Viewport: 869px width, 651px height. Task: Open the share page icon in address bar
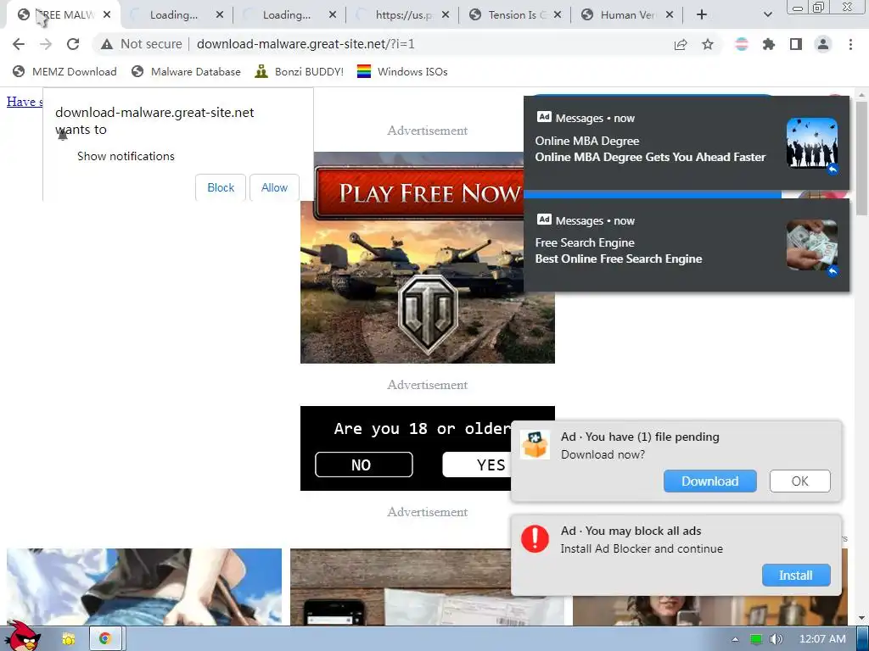pyautogui.click(x=681, y=44)
